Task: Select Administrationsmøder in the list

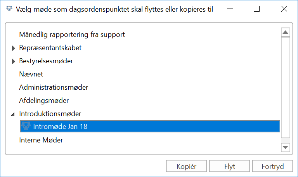Action: [54, 87]
